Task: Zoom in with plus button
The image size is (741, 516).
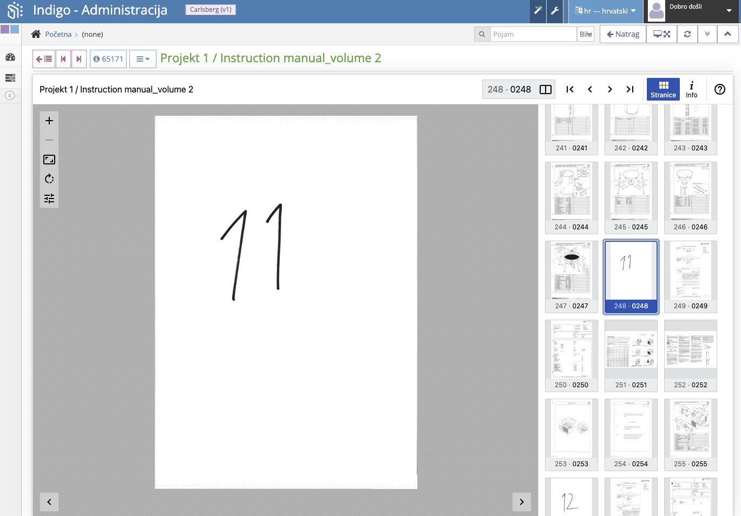Action: coord(49,121)
